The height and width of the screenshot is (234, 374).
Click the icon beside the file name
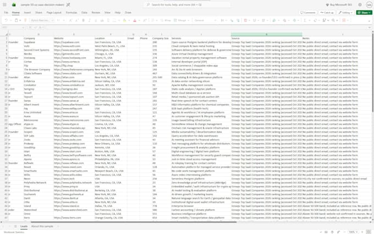pos(68,4)
